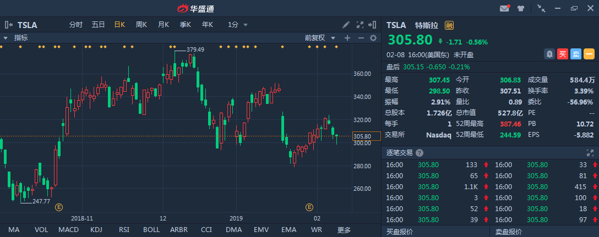The height and width of the screenshot is (237, 599).
Task: Switch to the 周K weekly chart tab
Action: (x=141, y=25)
